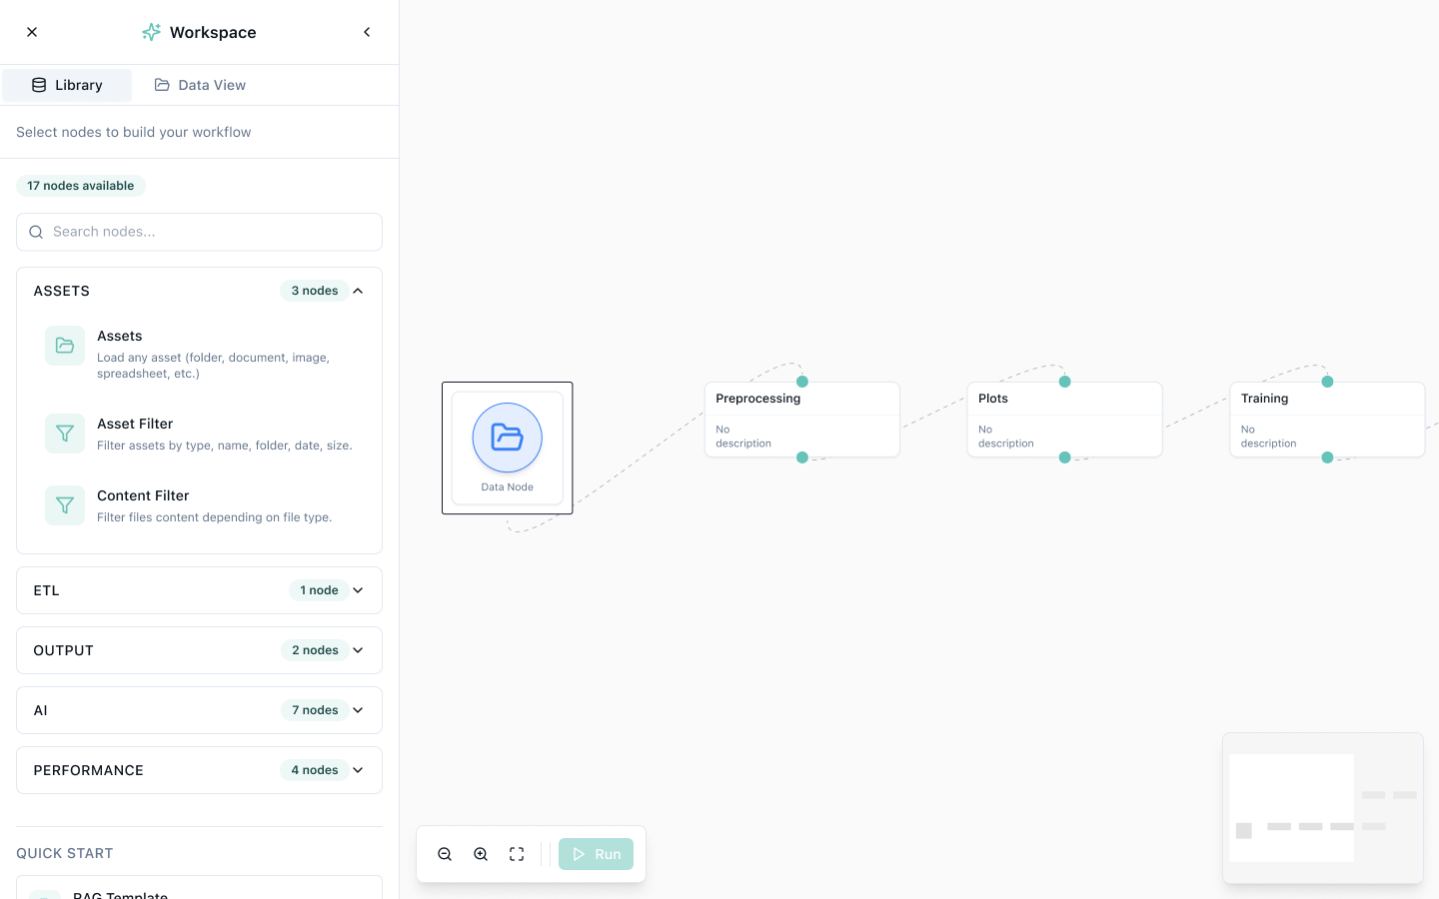Screen dimensions: 1439x899
Task: Select the Training node on canvas
Action: (x=1327, y=420)
